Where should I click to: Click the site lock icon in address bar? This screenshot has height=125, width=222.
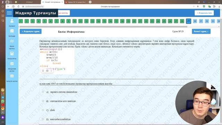click(23, 7)
